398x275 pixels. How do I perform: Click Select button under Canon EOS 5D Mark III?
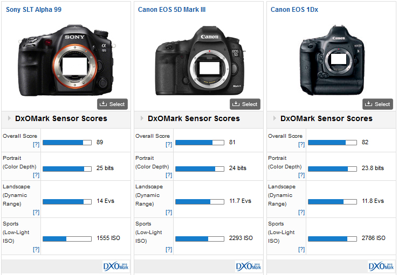[x=245, y=104]
